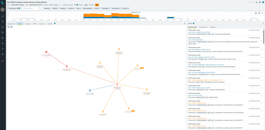Click the Med severity badge
265x130 pixels.
(x=97, y=5)
